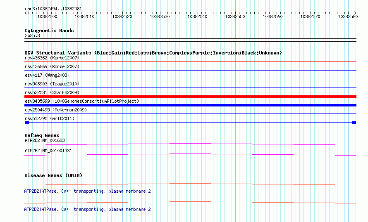Open variant esv4117 (Wang2008)
Image resolution: width=368 pixels, height=222 pixels.
47,75
